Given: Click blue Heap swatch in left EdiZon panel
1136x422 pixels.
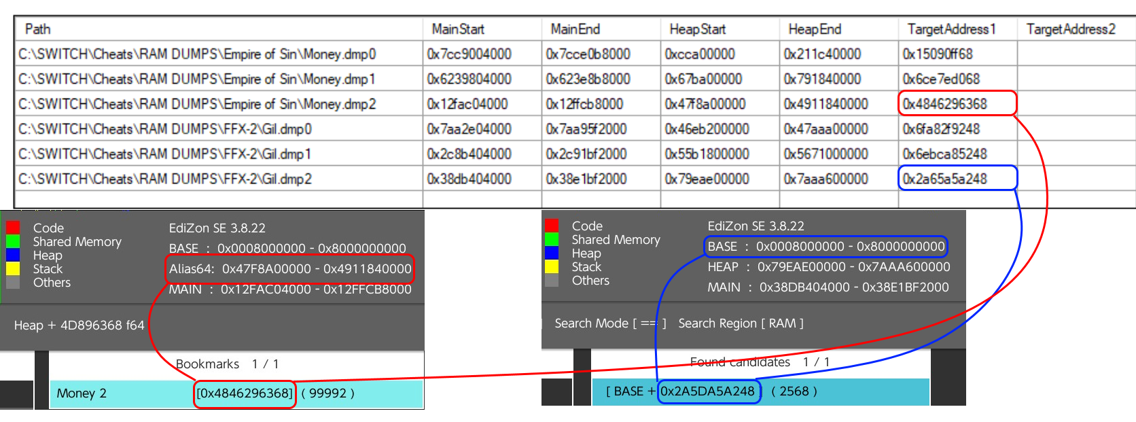Looking at the screenshot, I should coord(13,255).
